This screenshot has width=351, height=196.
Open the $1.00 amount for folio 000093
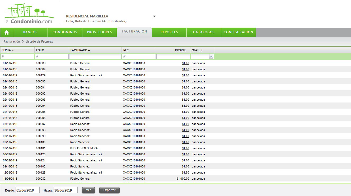[185, 100]
